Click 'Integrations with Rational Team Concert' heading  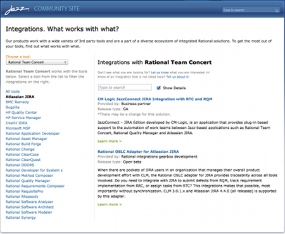point(155,62)
